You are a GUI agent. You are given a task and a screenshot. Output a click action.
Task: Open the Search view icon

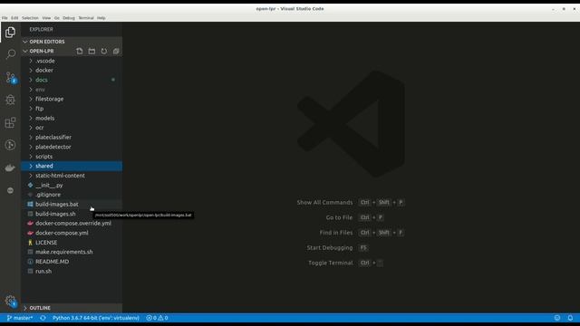10,54
